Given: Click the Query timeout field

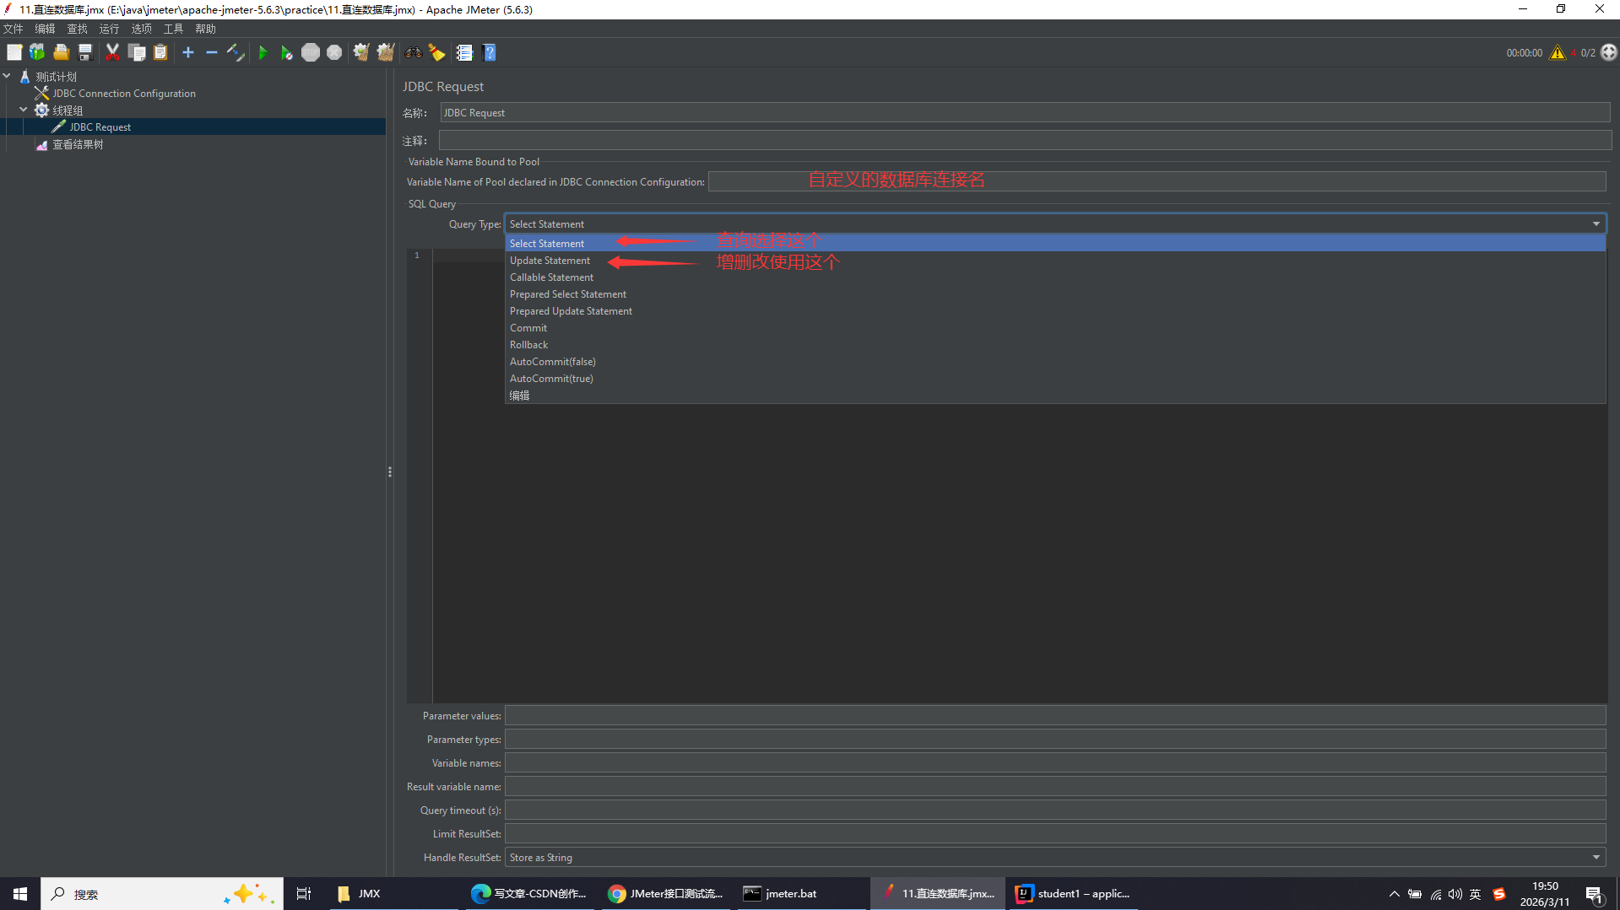Looking at the screenshot, I should [x=1055, y=810].
